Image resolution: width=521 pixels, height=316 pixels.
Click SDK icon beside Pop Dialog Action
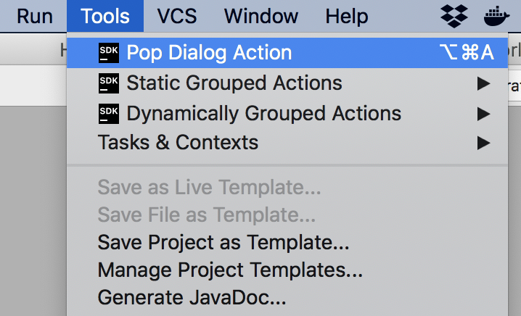click(108, 53)
